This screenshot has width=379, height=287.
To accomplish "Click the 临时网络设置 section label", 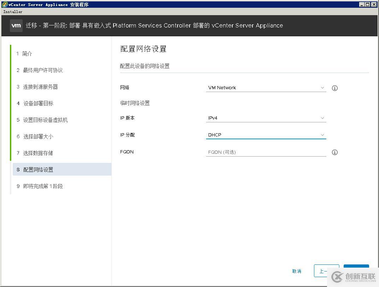I will (135, 103).
